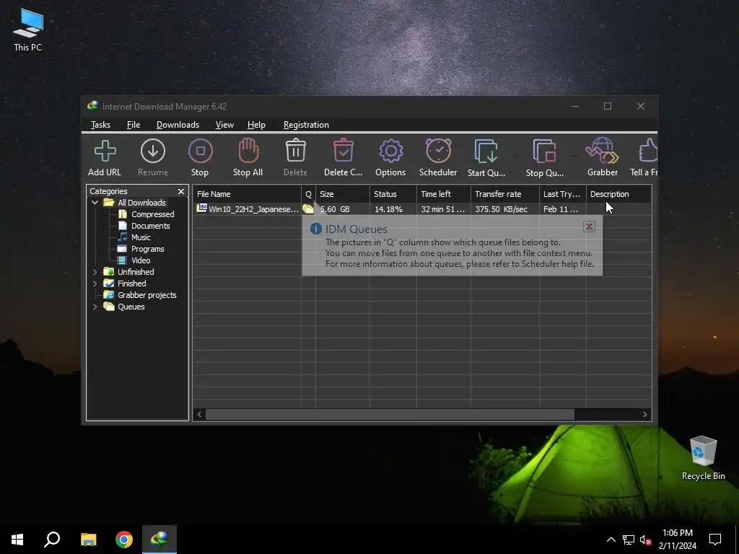Sort by Transfer rate column header

(x=504, y=194)
